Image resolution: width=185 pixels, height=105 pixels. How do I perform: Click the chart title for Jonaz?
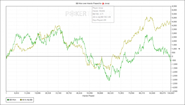92,3
